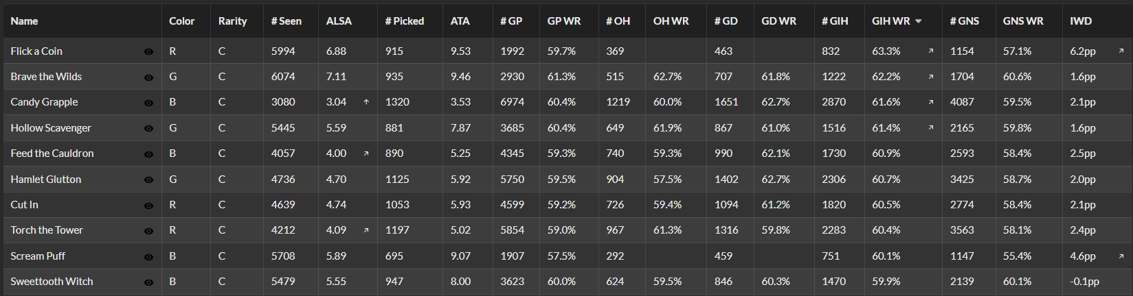Click the arrow icon next to Flick a Coin 63.3%
Viewport: 1133px width, 296px height.
pyautogui.click(x=931, y=51)
